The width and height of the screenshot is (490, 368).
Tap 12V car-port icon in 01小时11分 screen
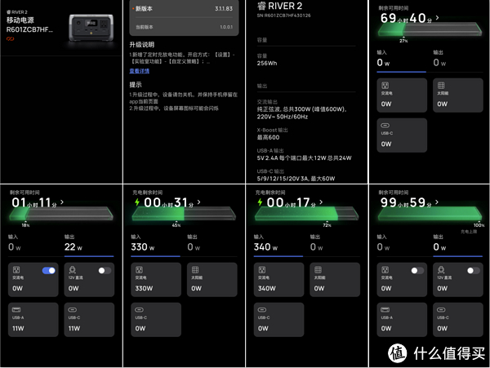click(x=73, y=270)
